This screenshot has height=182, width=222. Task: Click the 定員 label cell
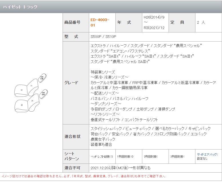tap(182, 23)
